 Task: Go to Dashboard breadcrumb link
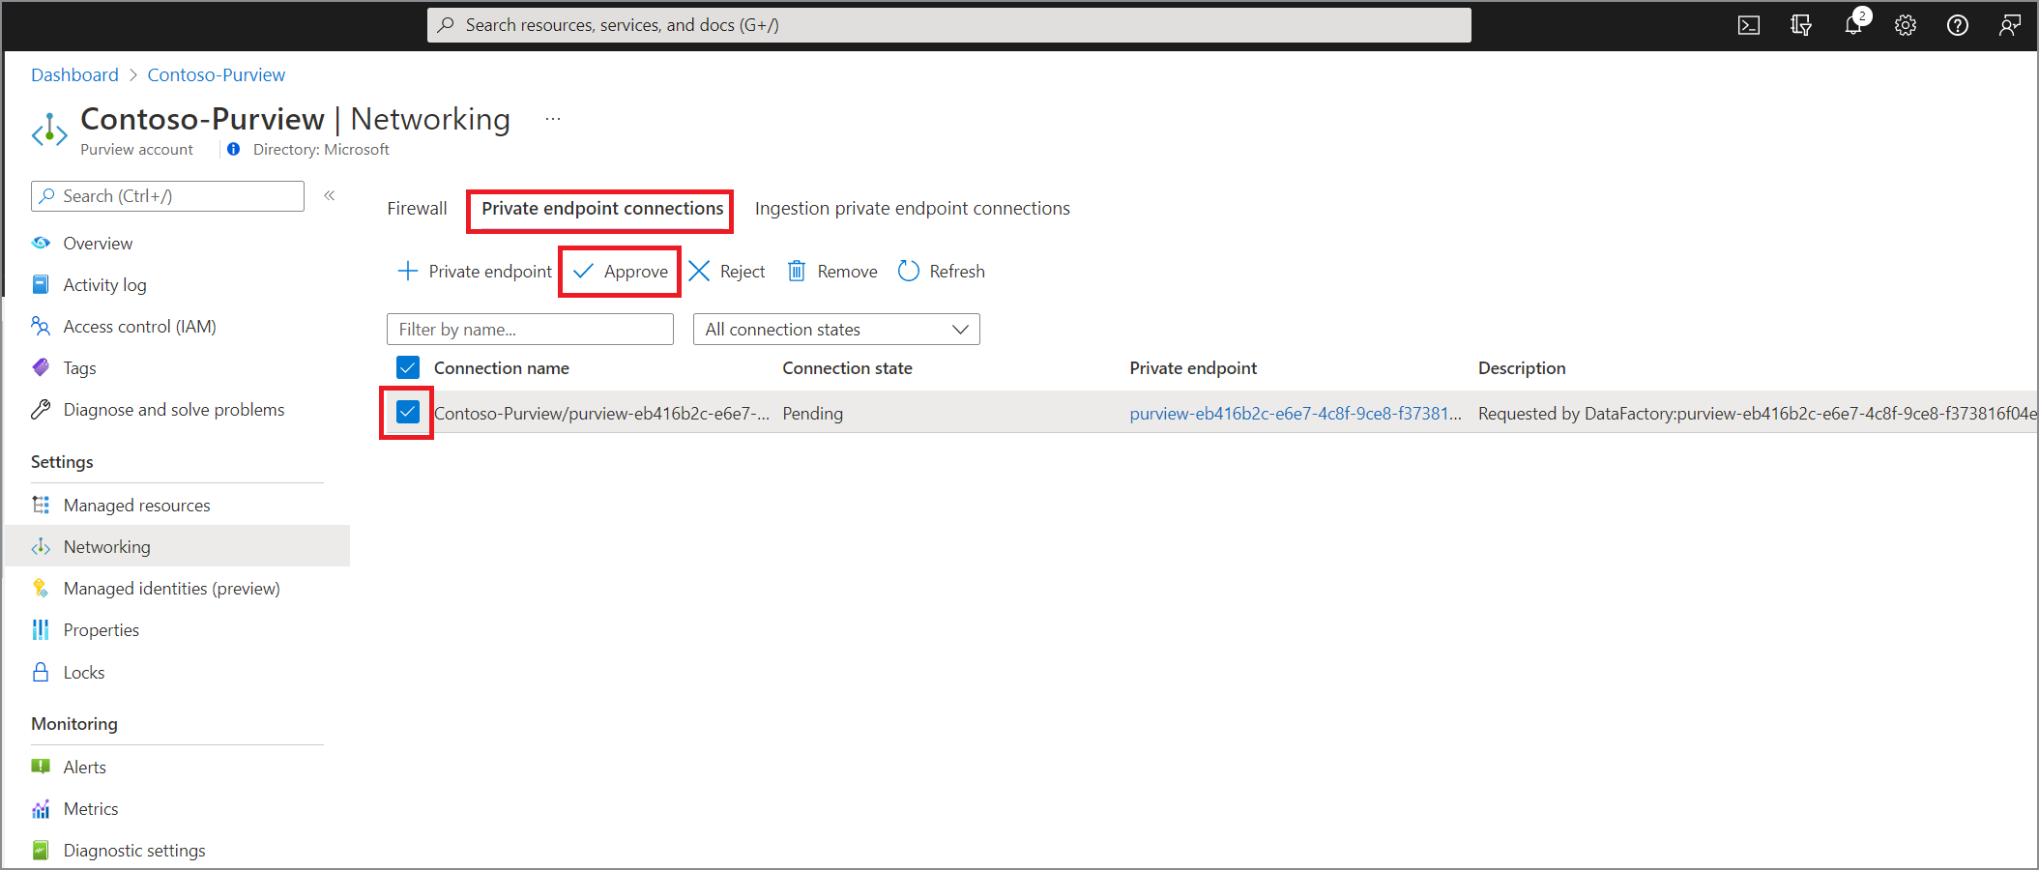point(74,74)
